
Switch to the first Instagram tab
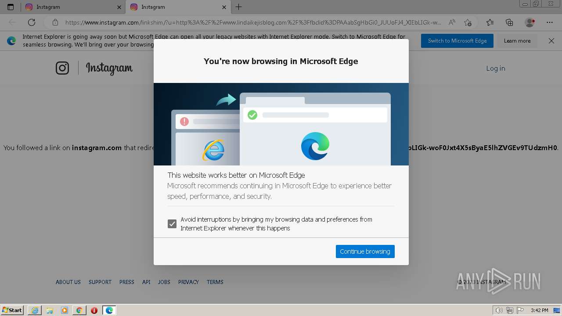pyautogui.click(x=73, y=7)
